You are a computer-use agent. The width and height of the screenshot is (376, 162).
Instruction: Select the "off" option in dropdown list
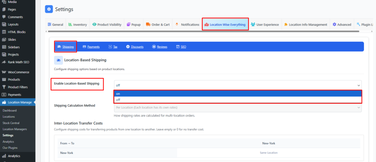[237, 100]
